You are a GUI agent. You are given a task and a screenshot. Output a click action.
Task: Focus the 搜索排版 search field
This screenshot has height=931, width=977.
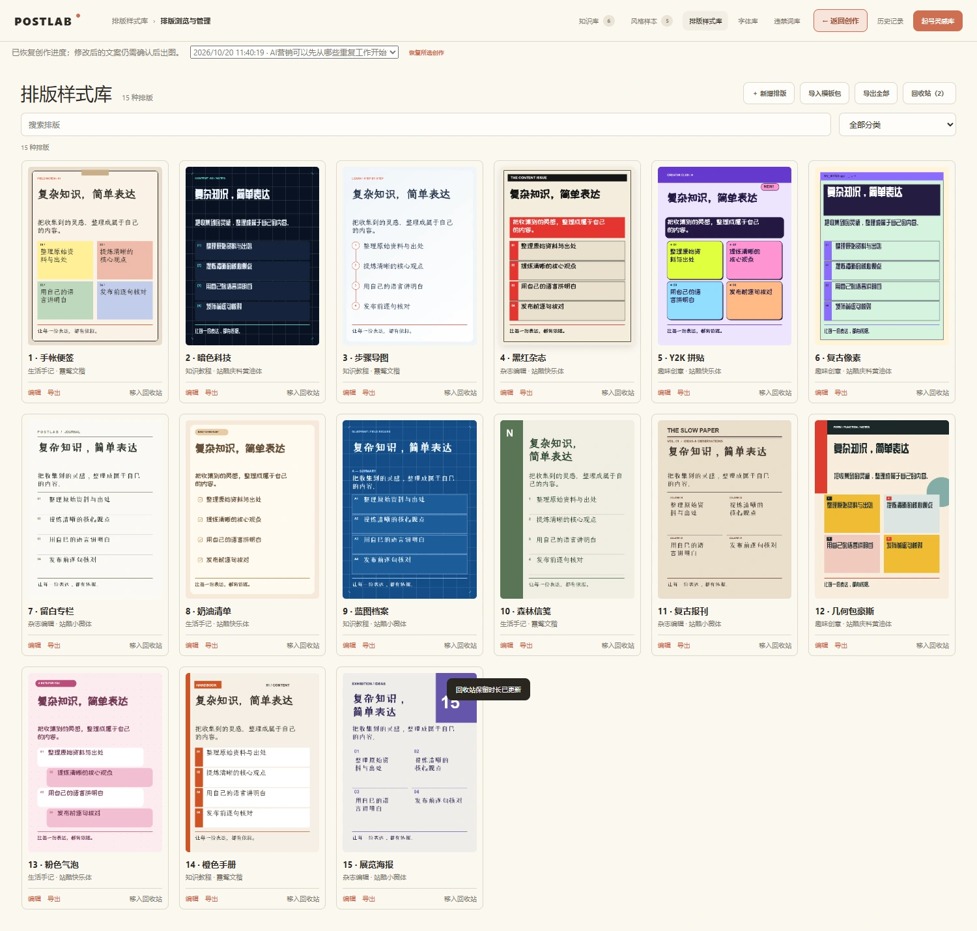tap(426, 124)
